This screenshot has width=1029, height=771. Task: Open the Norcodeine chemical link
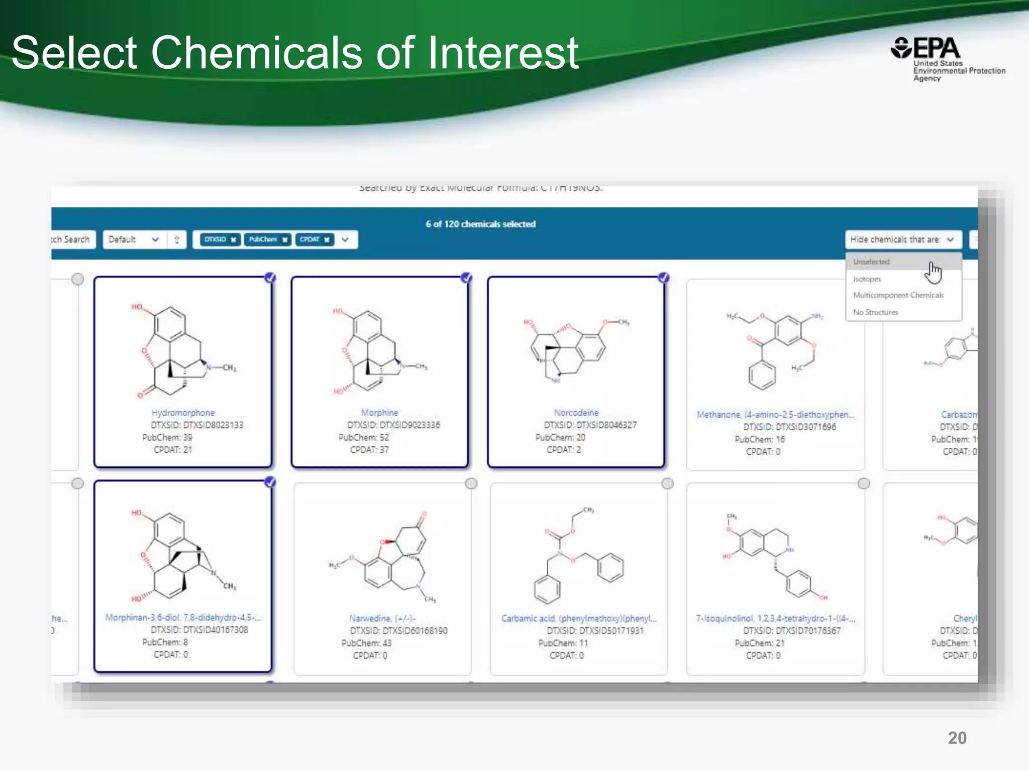(576, 413)
